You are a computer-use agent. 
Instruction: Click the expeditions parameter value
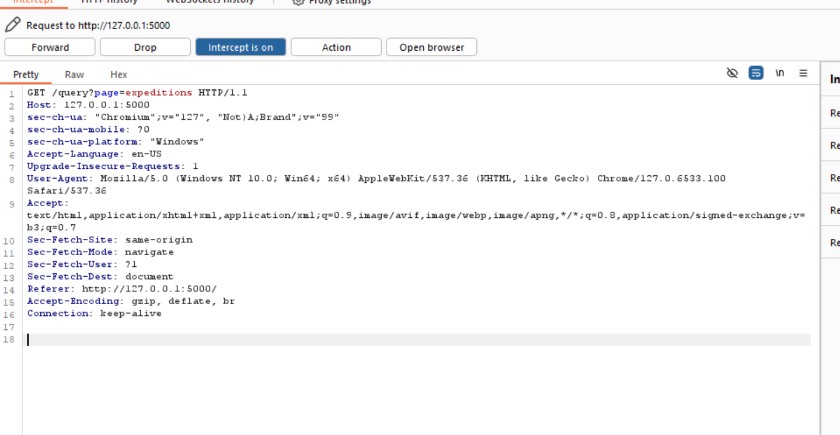[x=158, y=93]
